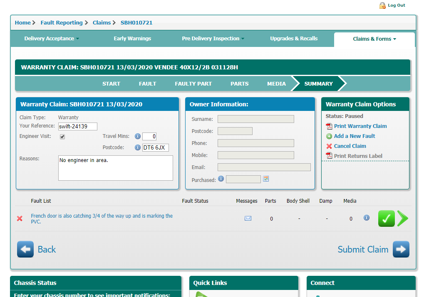This screenshot has width=429, height=297.
Task: Open Claims breadcrumb link
Action: click(102, 23)
